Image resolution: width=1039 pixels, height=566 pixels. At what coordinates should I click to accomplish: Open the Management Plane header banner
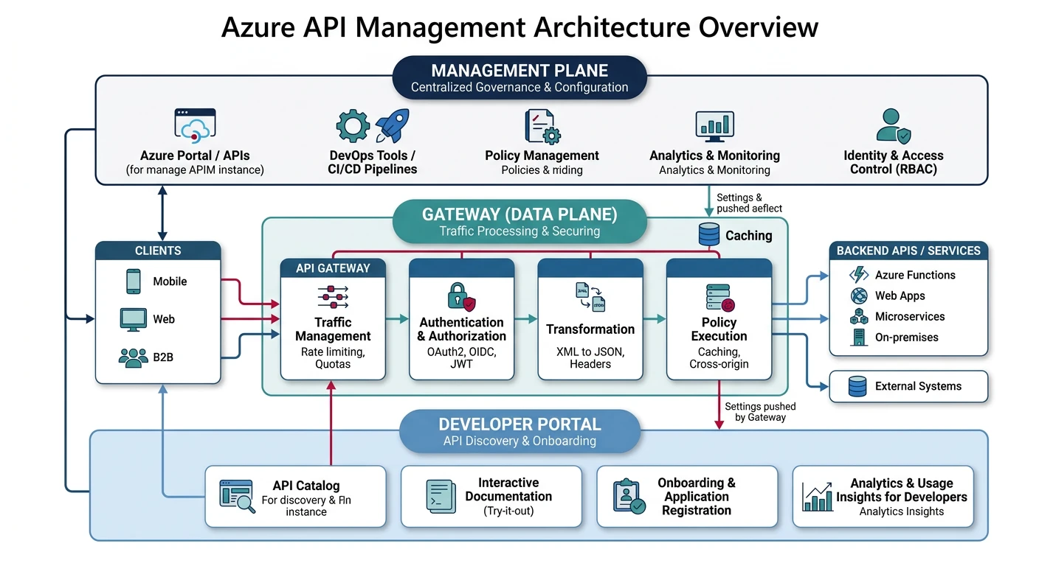[x=519, y=77]
